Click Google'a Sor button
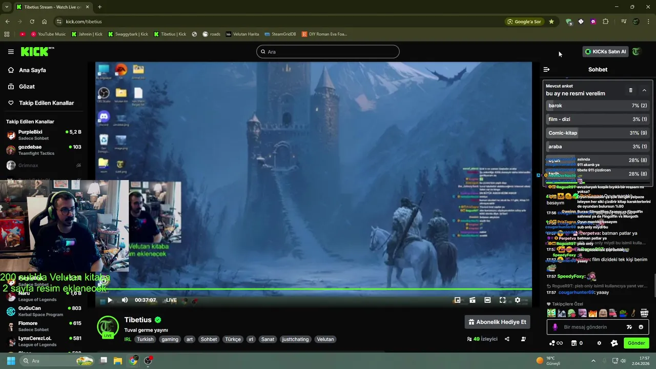 524,22
